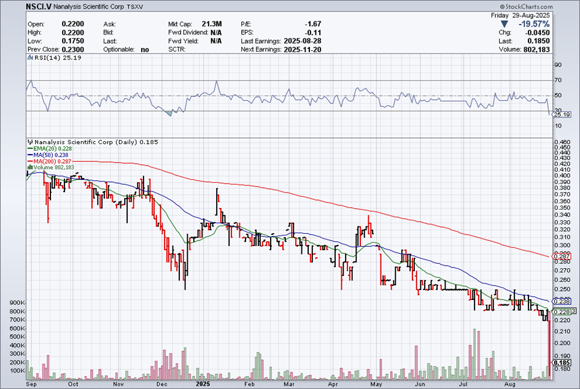Screen dimensions: 580x389
Task: Click the blue 0.238 price tag on the axis
Action: point(562,301)
